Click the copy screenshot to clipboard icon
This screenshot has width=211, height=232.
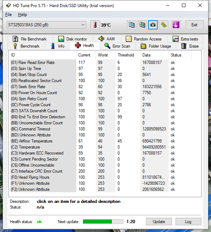point(142,25)
